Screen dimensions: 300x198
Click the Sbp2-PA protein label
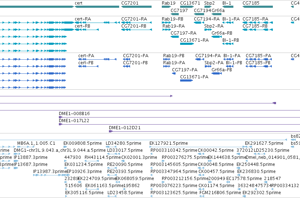click(x=214, y=63)
